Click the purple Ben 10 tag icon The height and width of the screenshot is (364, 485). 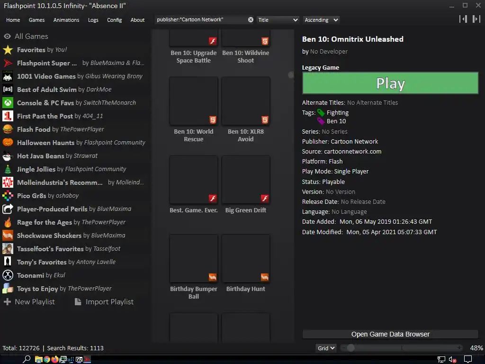click(321, 121)
